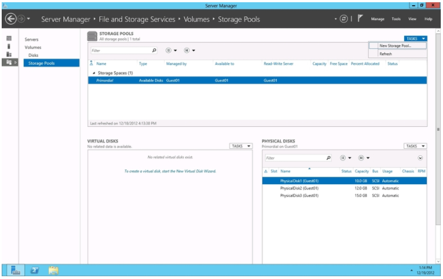Sort storage pools by Available to column

(x=225, y=63)
